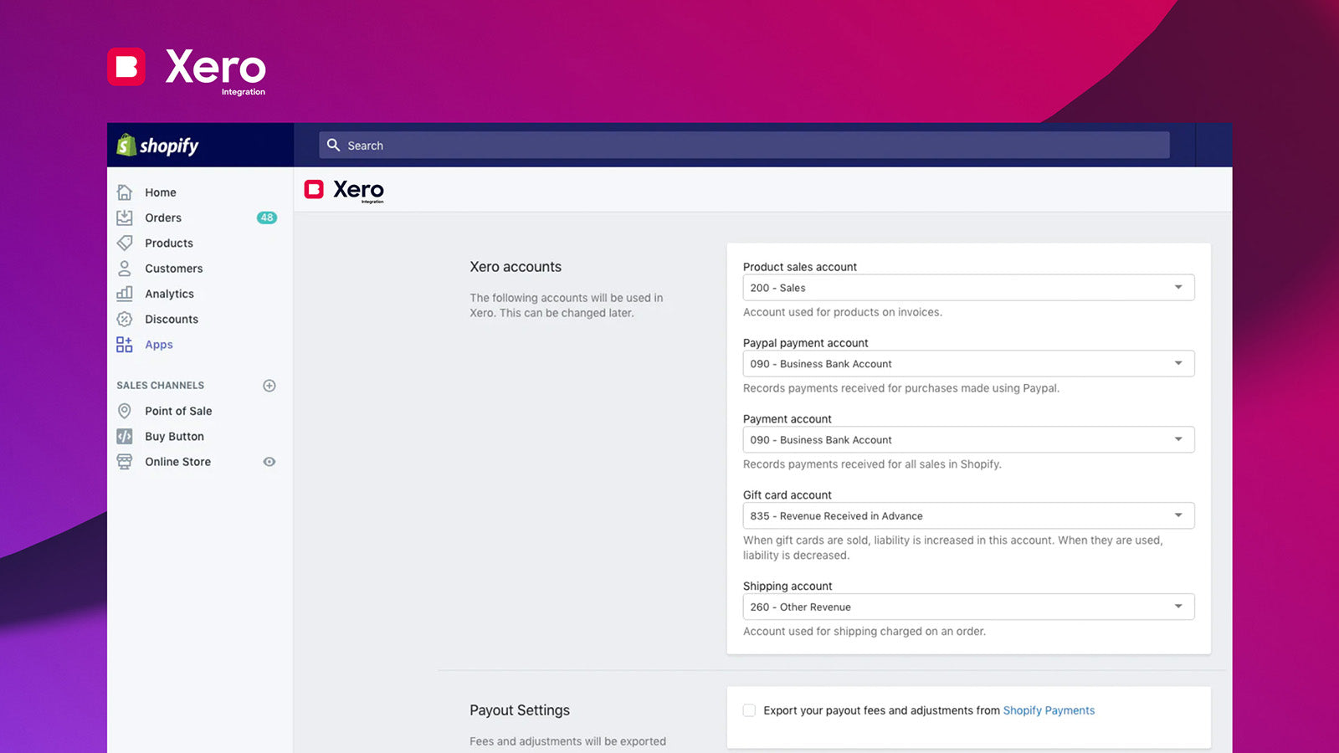Screen dimensions: 1339x753
Task: Select the Apps icon in sidebar
Action: tap(124, 344)
